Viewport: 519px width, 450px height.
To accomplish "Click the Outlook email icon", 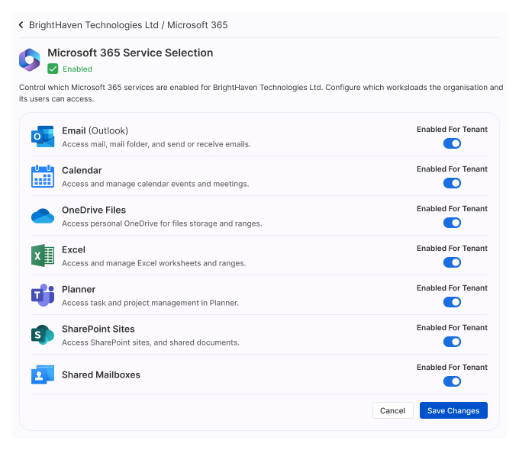I will coord(43,137).
